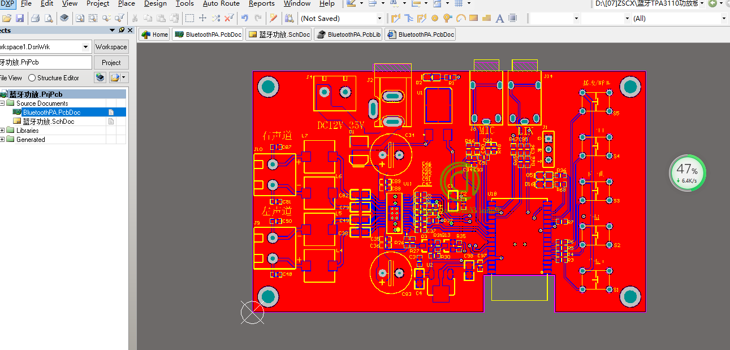
Task: Select the Place Arc tool
Action: [461, 18]
